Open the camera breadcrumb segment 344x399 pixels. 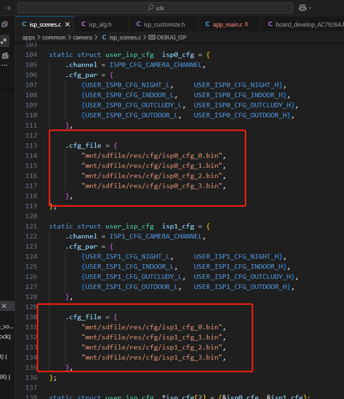82,38
